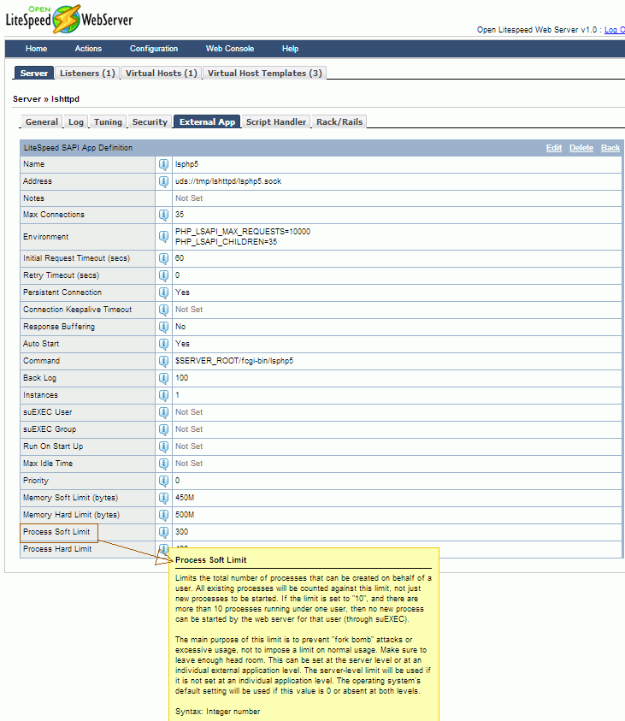625x721 pixels.
Task: Click info icon for Memory Hard Limit
Action: coord(163,515)
